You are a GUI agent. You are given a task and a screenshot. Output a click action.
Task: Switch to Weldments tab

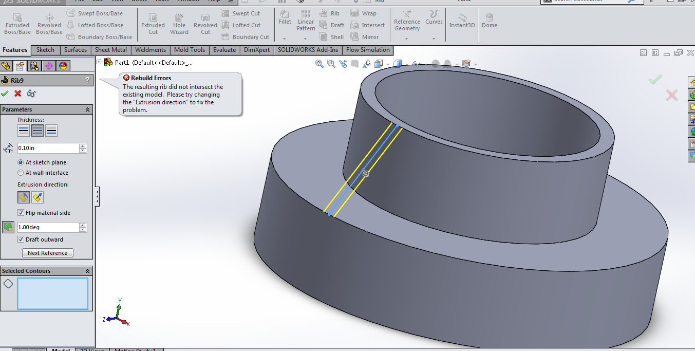(151, 50)
